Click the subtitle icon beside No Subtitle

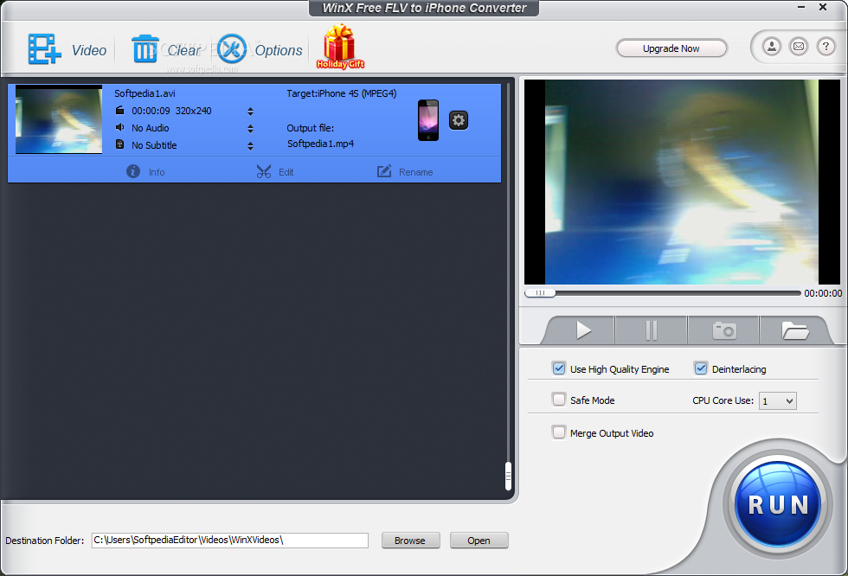click(120, 144)
